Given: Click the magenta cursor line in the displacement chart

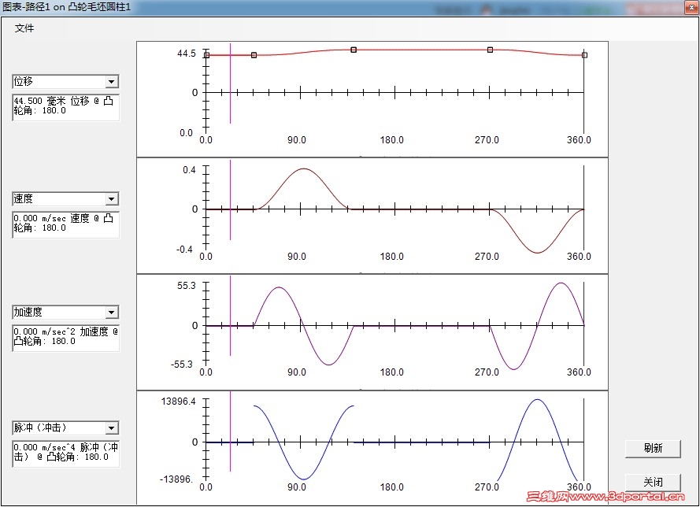Looking at the screenshot, I should 231,83.
